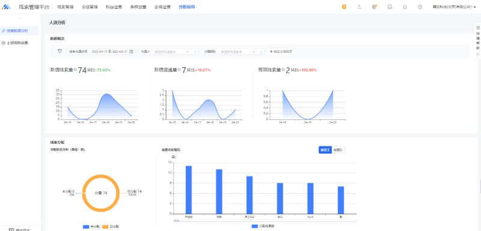
Task: Open the coin icon with notification dot
Action: (x=374, y=7)
